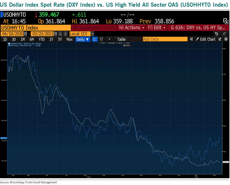This screenshot has height=185, width=230.
Task: Go to previous date range arrow
Action: click(60, 34)
